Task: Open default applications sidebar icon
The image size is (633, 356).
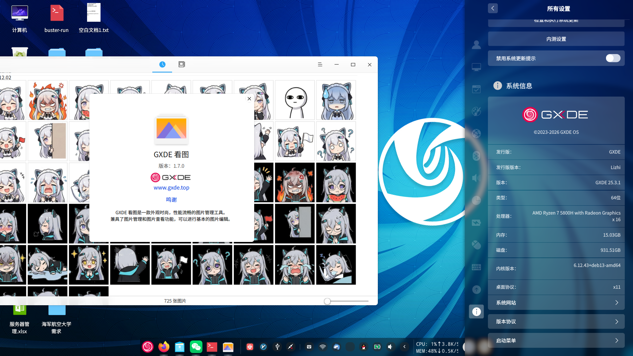Action: pyautogui.click(x=476, y=89)
